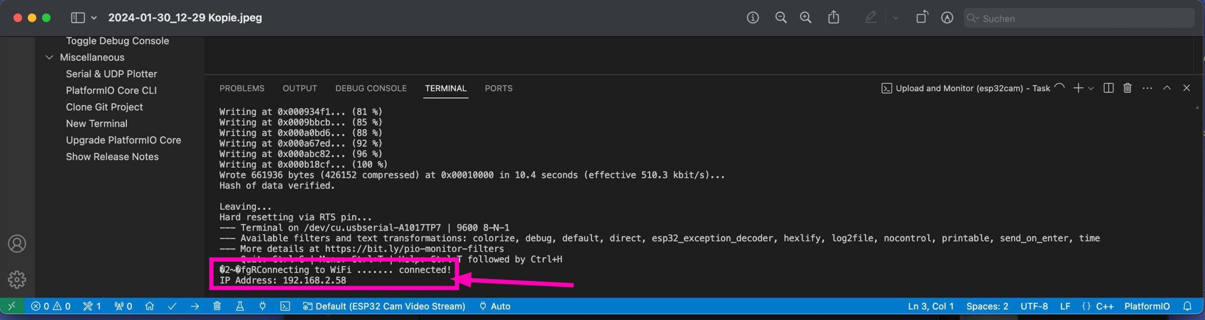Image resolution: width=1205 pixels, height=320 pixels.
Task: Click the PlatformIO status bar item
Action: 1147,306
